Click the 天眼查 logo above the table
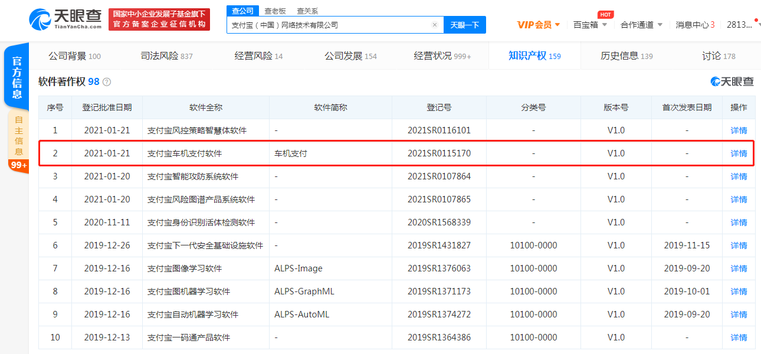The width and height of the screenshot is (761, 354). (x=732, y=81)
